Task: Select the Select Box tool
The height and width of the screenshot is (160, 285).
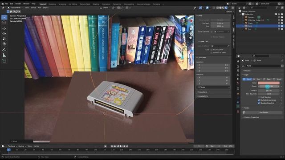Action: tap(4, 17)
